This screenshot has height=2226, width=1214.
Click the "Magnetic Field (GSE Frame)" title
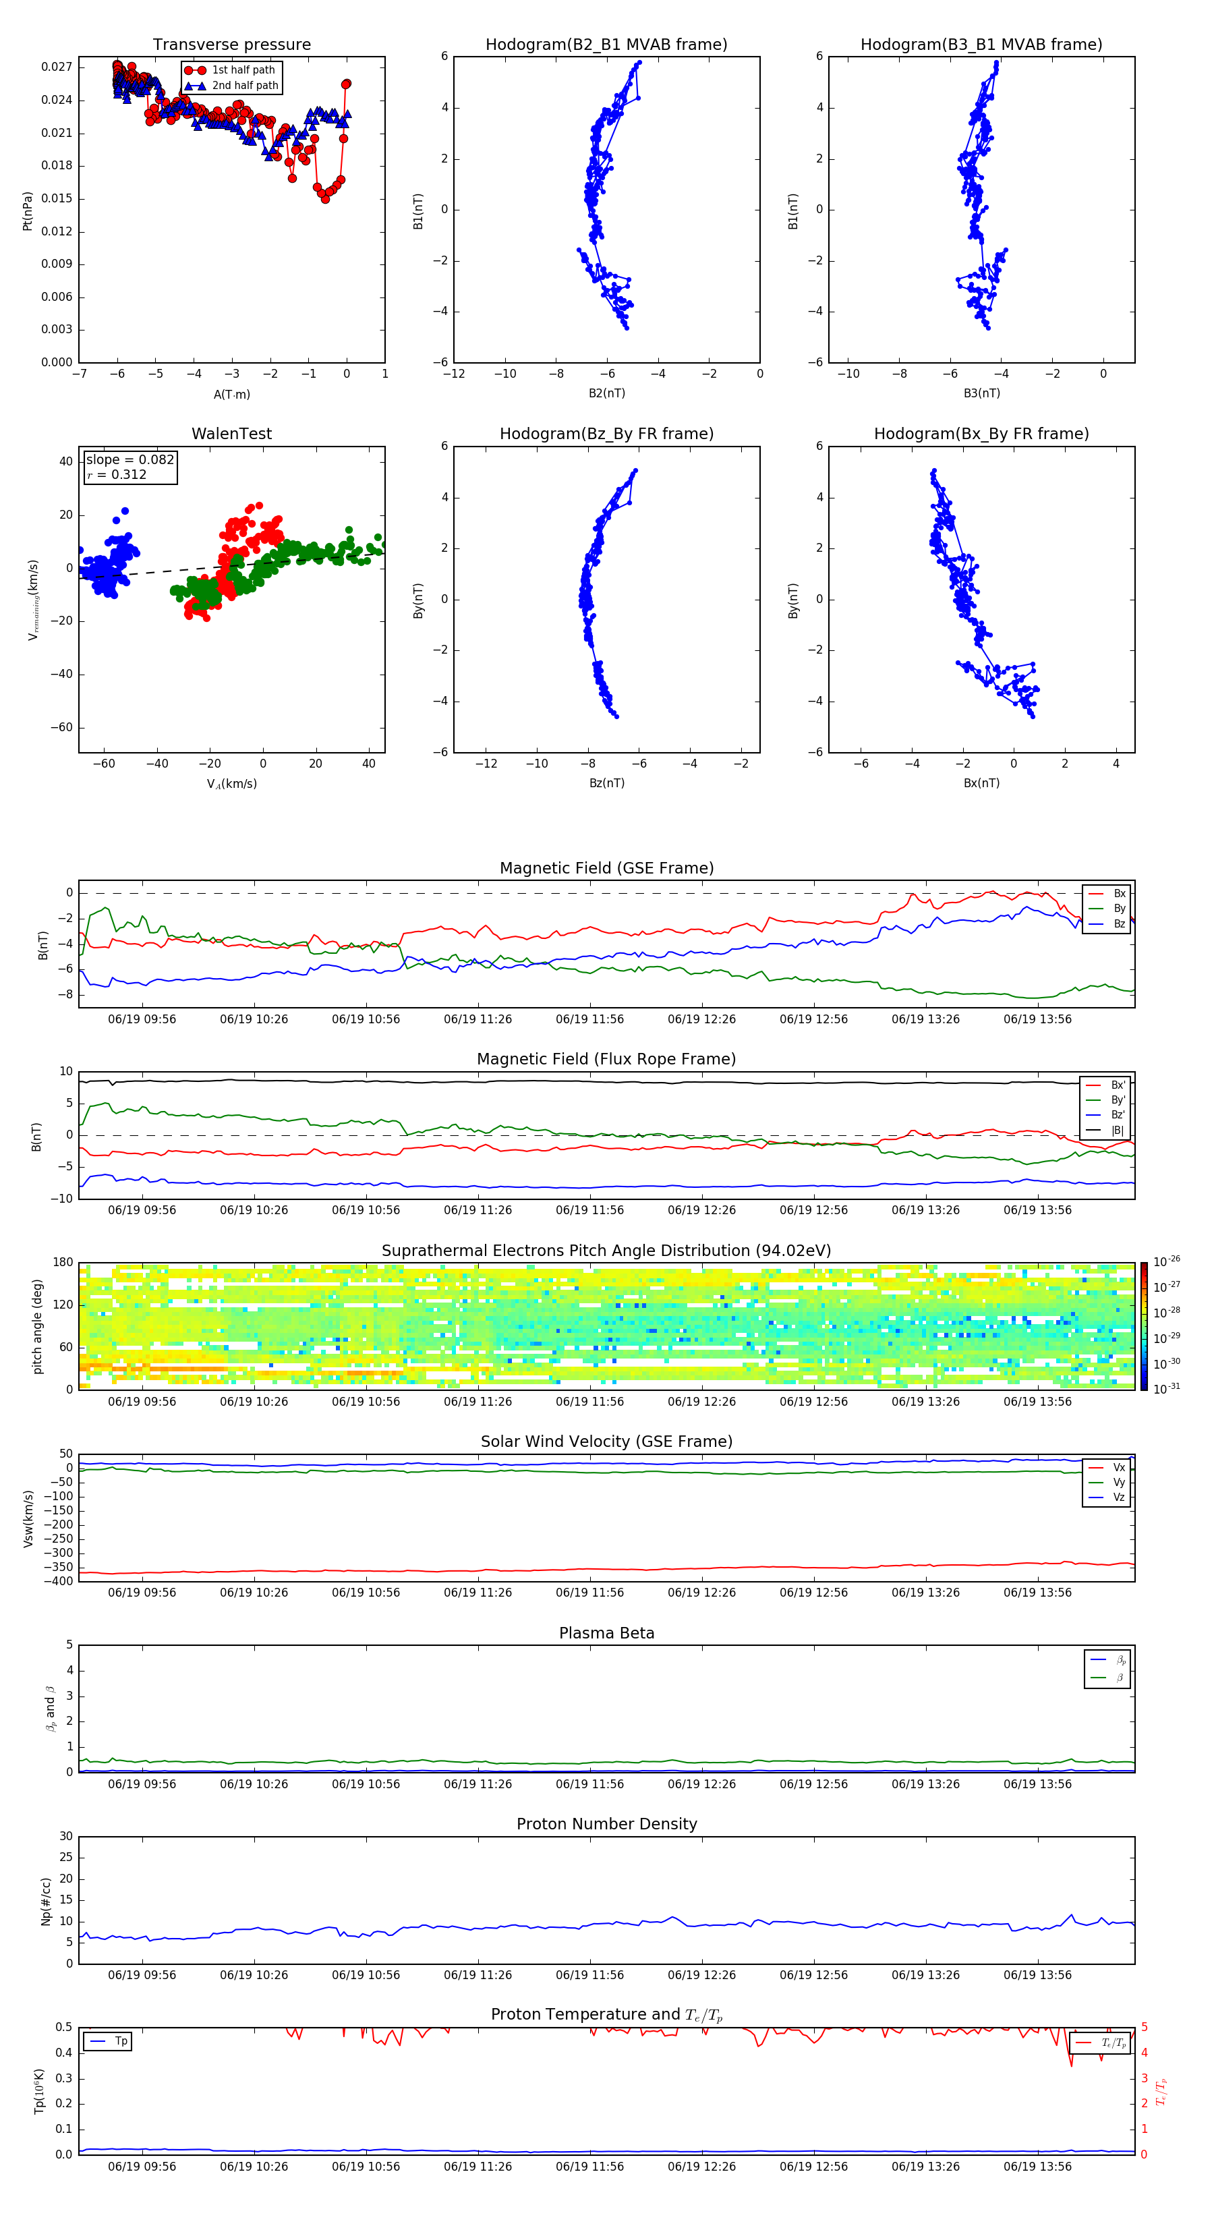click(606, 867)
